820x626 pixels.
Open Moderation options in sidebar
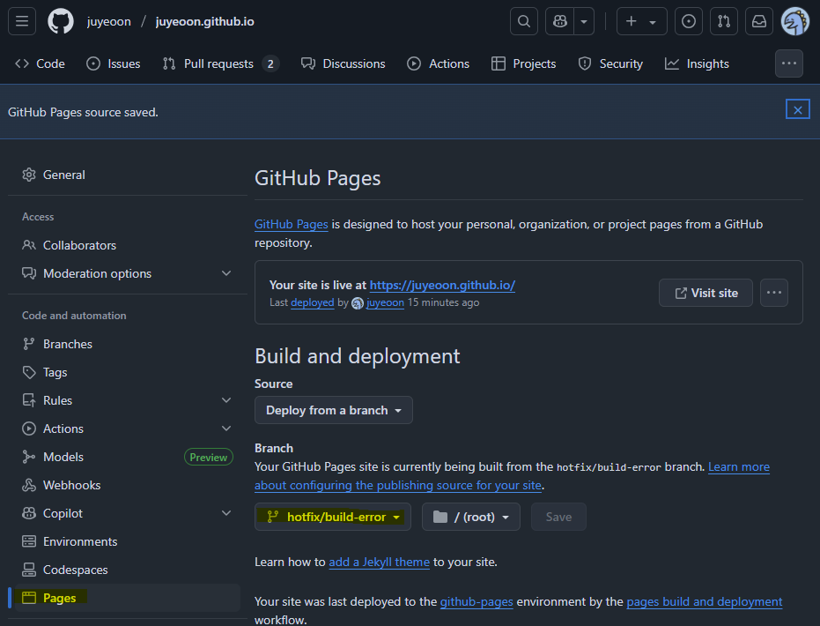tap(128, 273)
